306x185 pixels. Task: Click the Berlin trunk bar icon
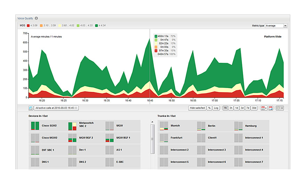click(201, 126)
